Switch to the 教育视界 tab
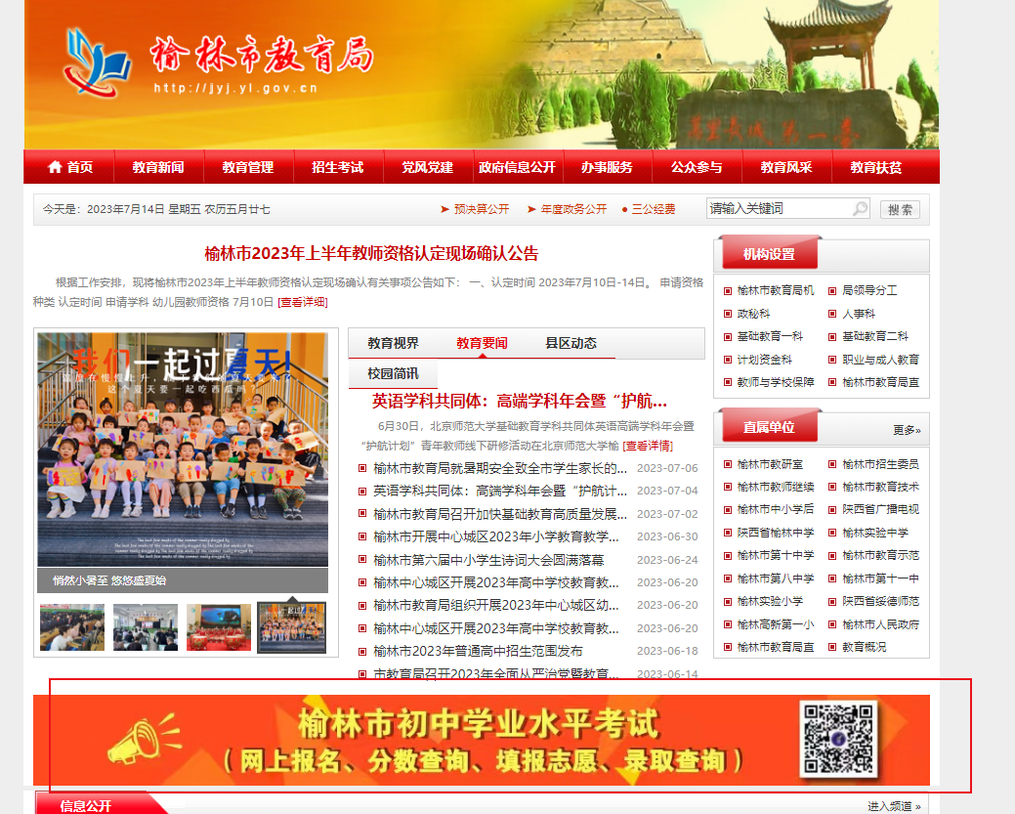The width and height of the screenshot is (1015, 814). tap(393, 343)
